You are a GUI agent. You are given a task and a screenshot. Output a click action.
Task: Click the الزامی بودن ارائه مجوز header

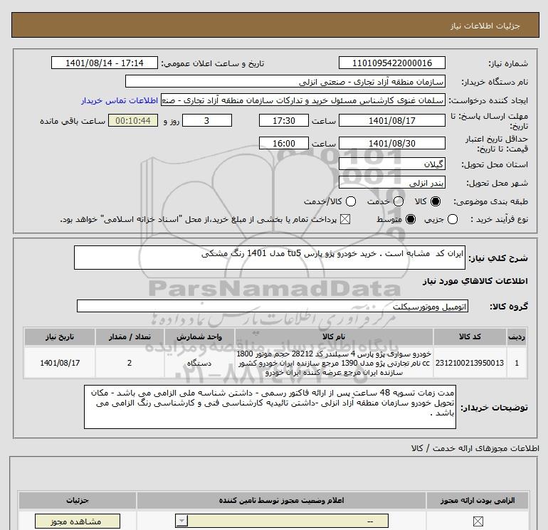point(478,500)
